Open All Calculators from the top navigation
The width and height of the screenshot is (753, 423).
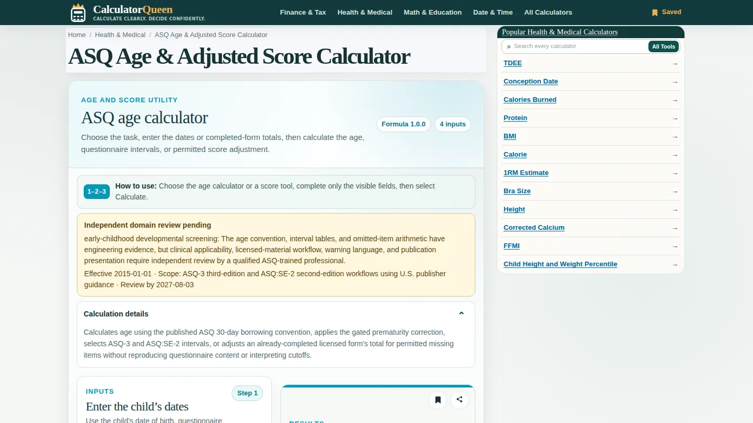(x=548, y=13)
